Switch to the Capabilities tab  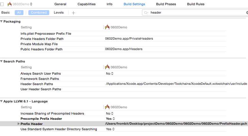pos(87,4)
